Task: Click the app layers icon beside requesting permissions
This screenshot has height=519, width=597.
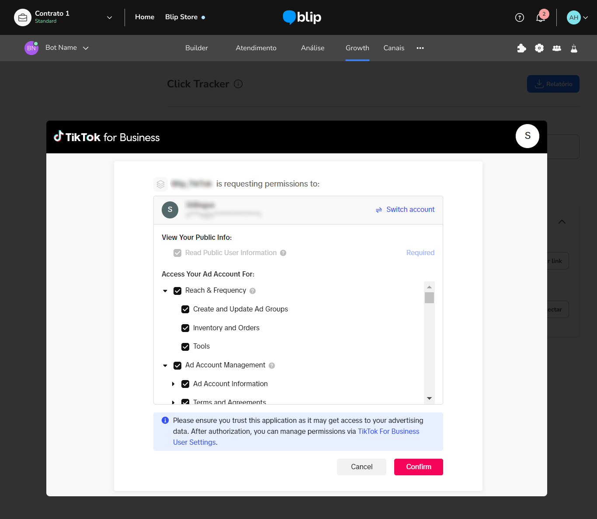Action: point(161,184)
